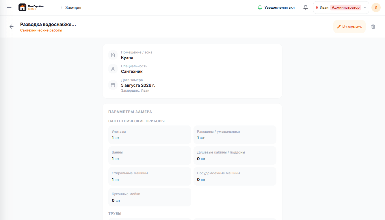Click the calendar icon beside Дата замера
This screenshot has height=220, width=385.
(x=113, y=85)
